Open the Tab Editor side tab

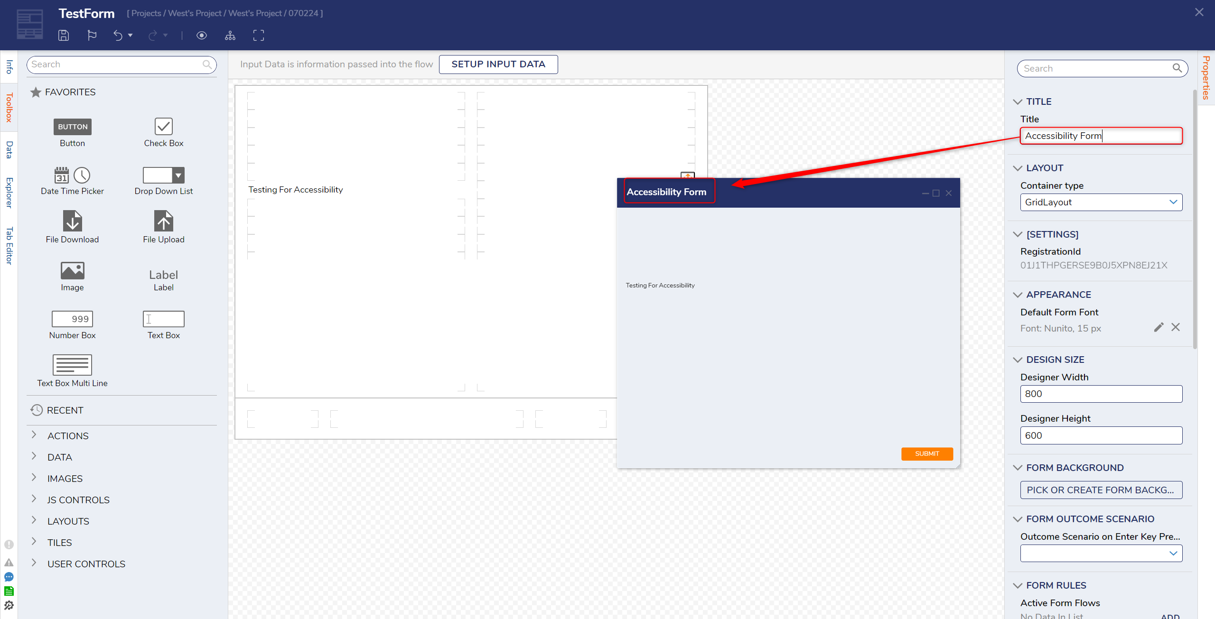click(9, 246)
